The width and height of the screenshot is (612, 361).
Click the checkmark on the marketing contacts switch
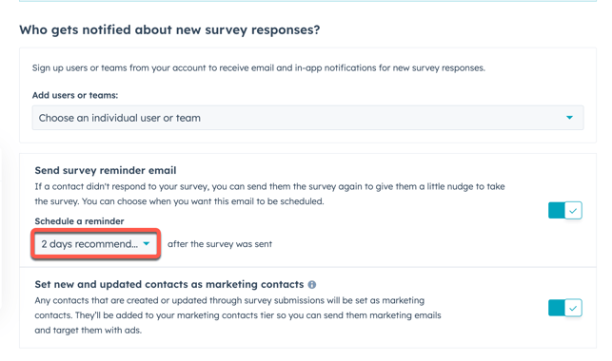click(573, 308)
